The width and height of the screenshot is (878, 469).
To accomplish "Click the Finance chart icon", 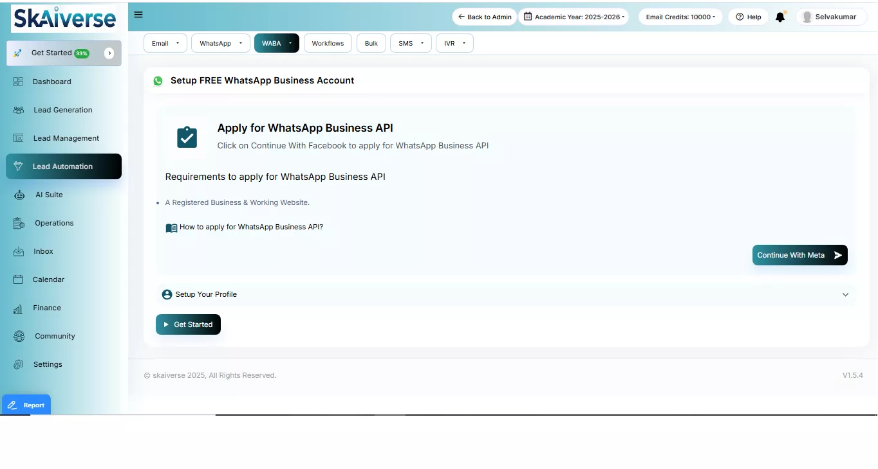I will pos(18,308).
